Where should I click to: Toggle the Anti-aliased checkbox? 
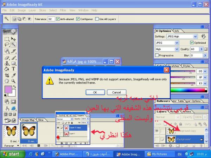[58, 19]
